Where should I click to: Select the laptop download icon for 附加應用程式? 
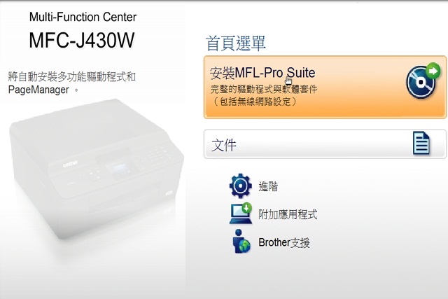pos(241,214)
